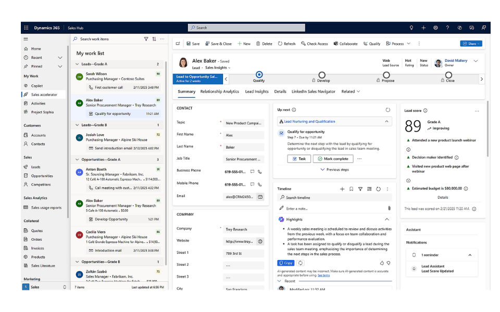Select the Propose stage circle
This screenshot has height=312, width=500.
[386, 75]
